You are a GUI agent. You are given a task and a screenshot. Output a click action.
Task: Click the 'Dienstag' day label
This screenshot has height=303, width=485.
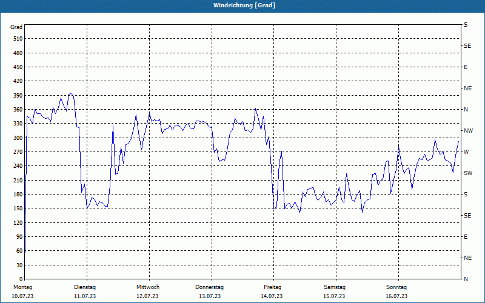(85, 287)
